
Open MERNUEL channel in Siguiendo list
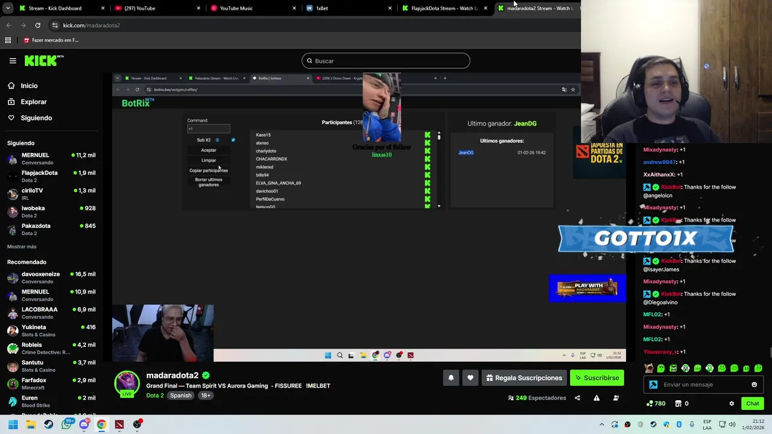pos(51,159)
